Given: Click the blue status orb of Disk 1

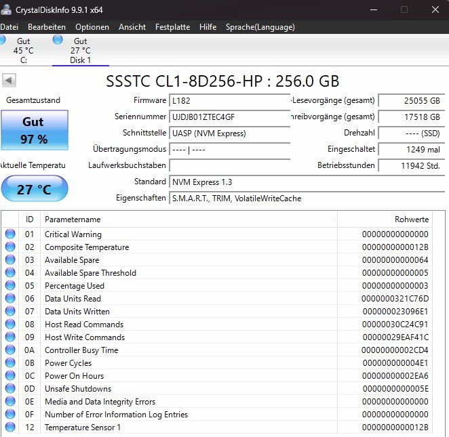Looking at the screenshot, I should click(x=58, y=39).
